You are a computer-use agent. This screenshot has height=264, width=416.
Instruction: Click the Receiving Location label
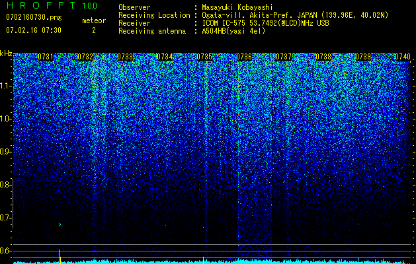(x=154, y=15)
